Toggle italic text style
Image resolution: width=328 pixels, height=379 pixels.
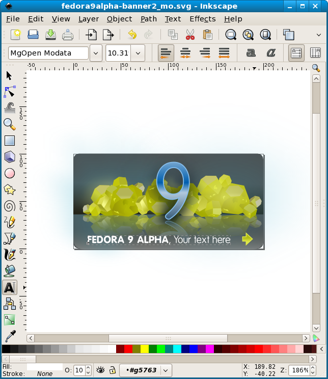click(271, 53)
